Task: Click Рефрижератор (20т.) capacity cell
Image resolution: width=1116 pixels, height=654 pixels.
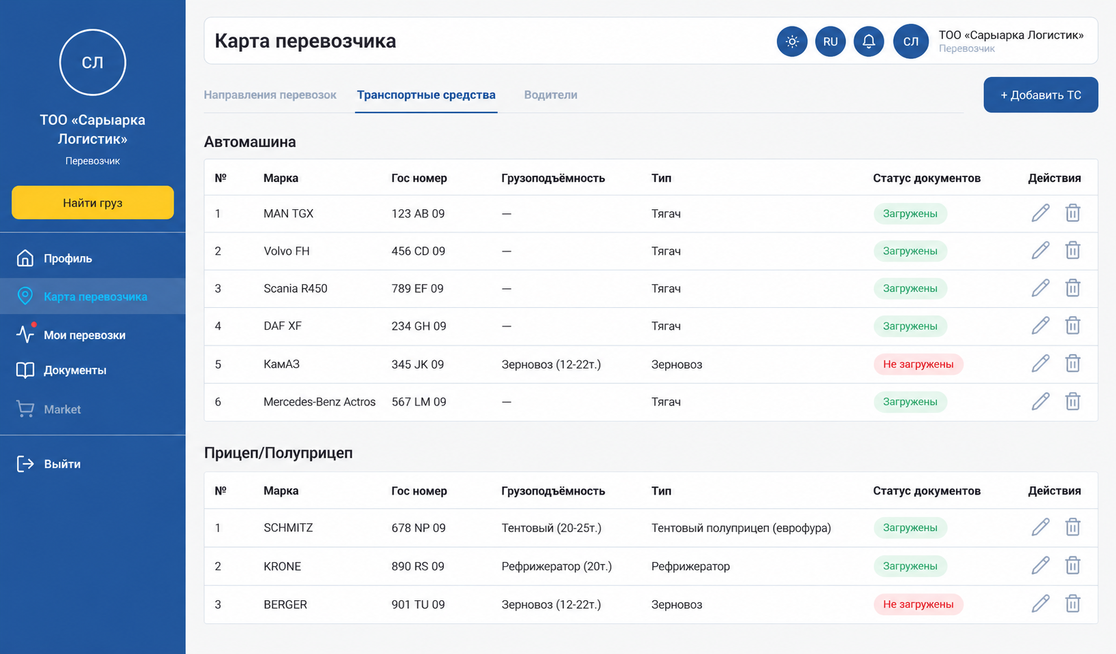Action: (x=557, y=565)
